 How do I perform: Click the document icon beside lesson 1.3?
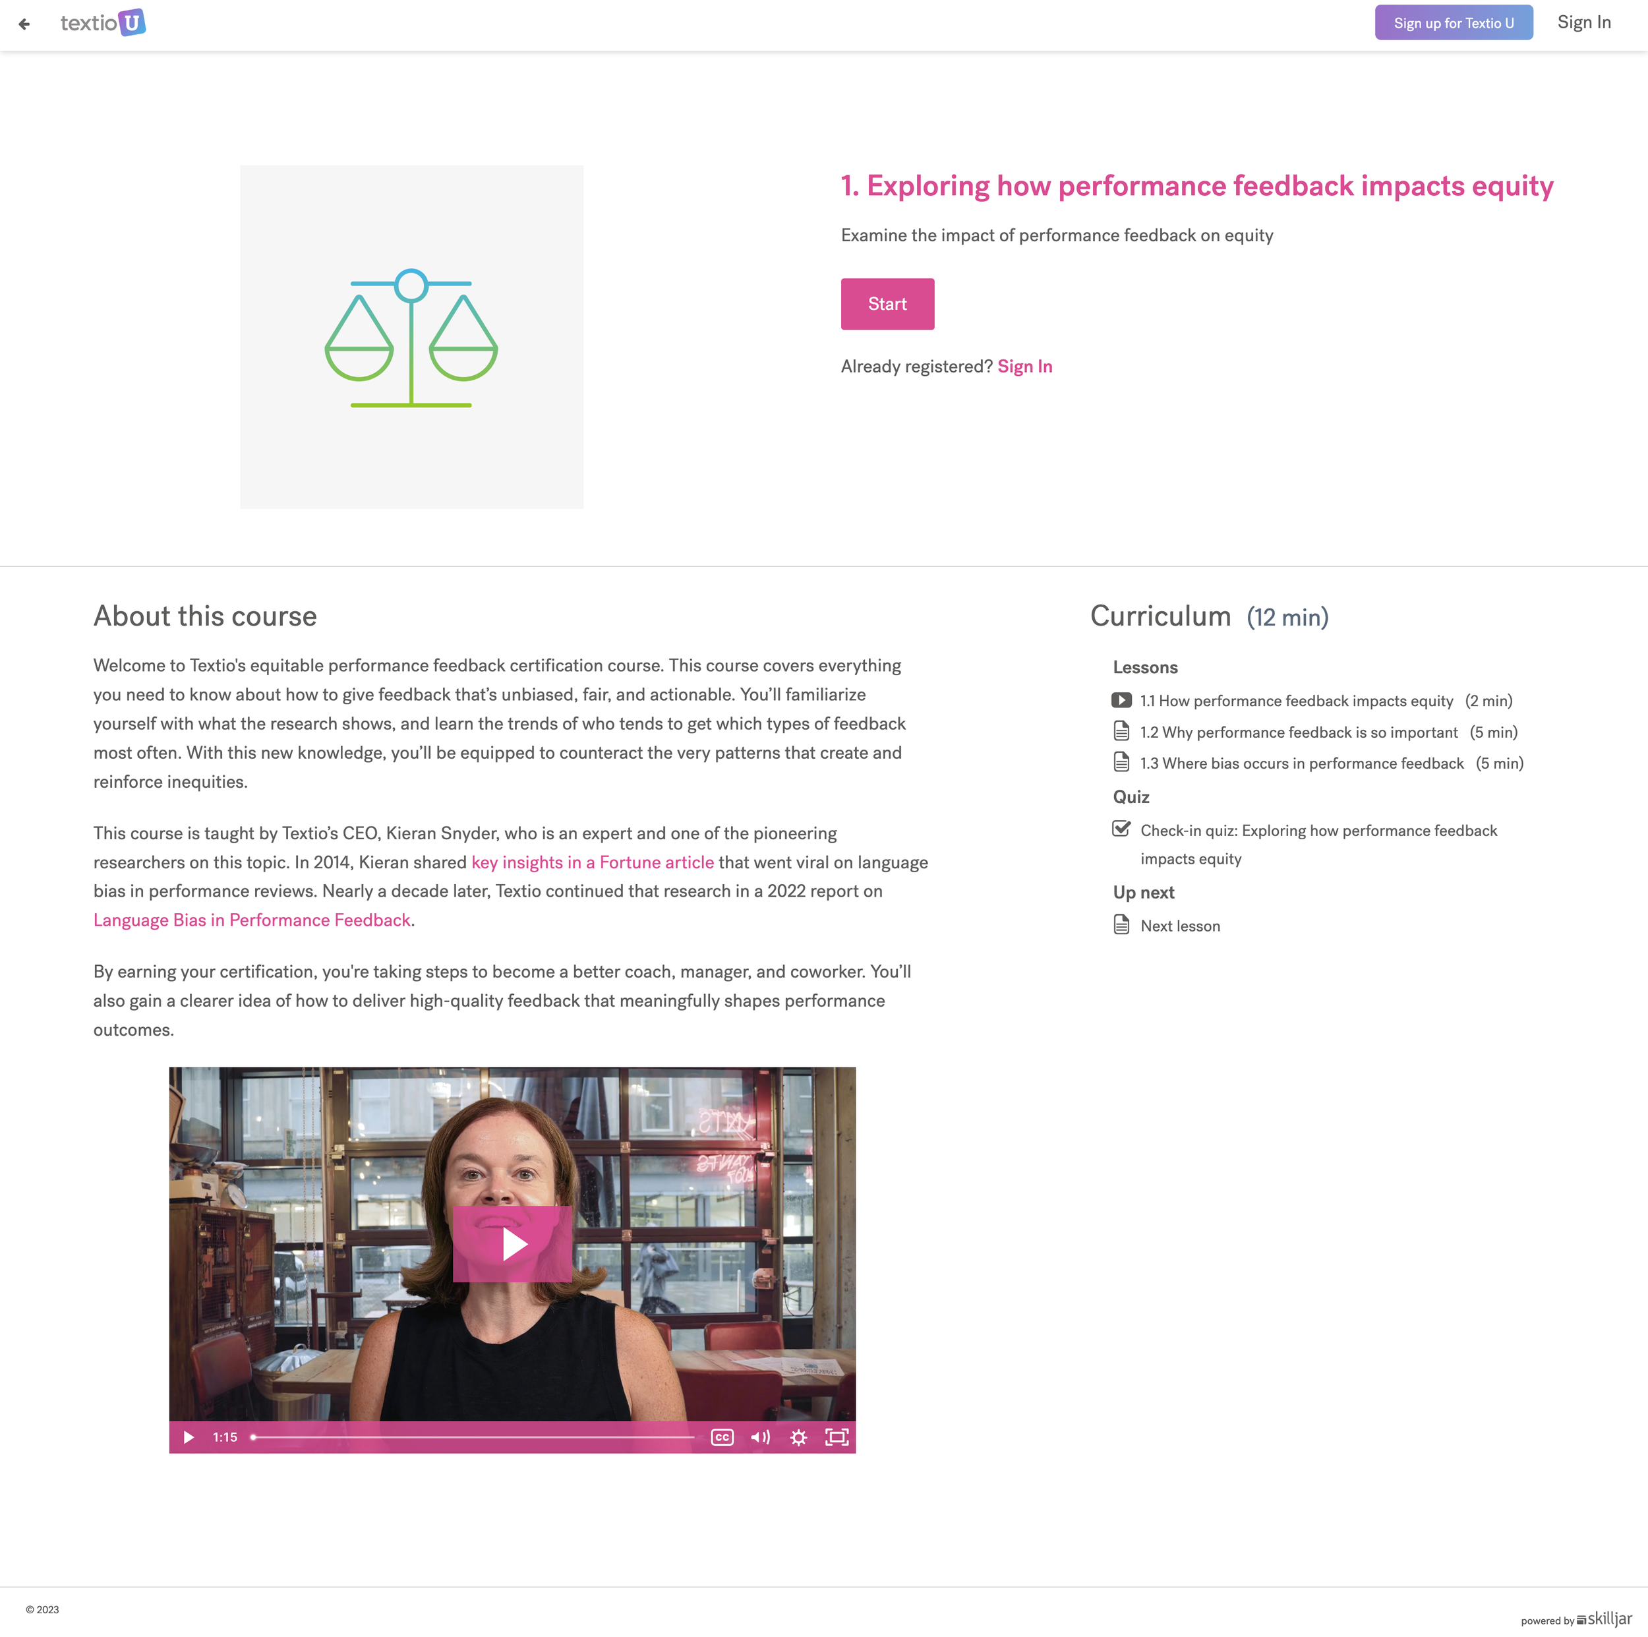pos(1122,763)
